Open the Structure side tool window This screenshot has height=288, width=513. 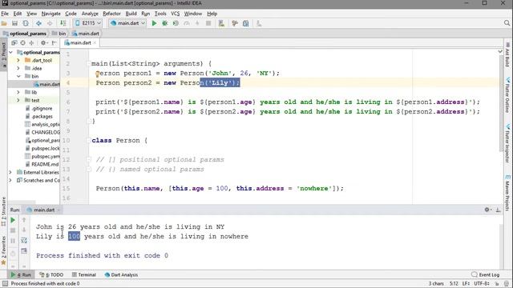pos(3,210)
